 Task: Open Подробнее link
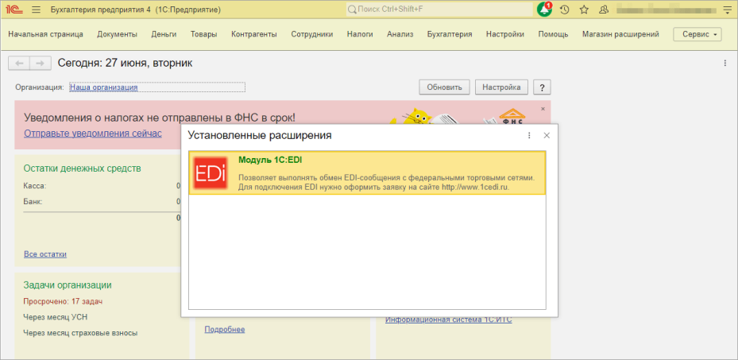point(225,330)
